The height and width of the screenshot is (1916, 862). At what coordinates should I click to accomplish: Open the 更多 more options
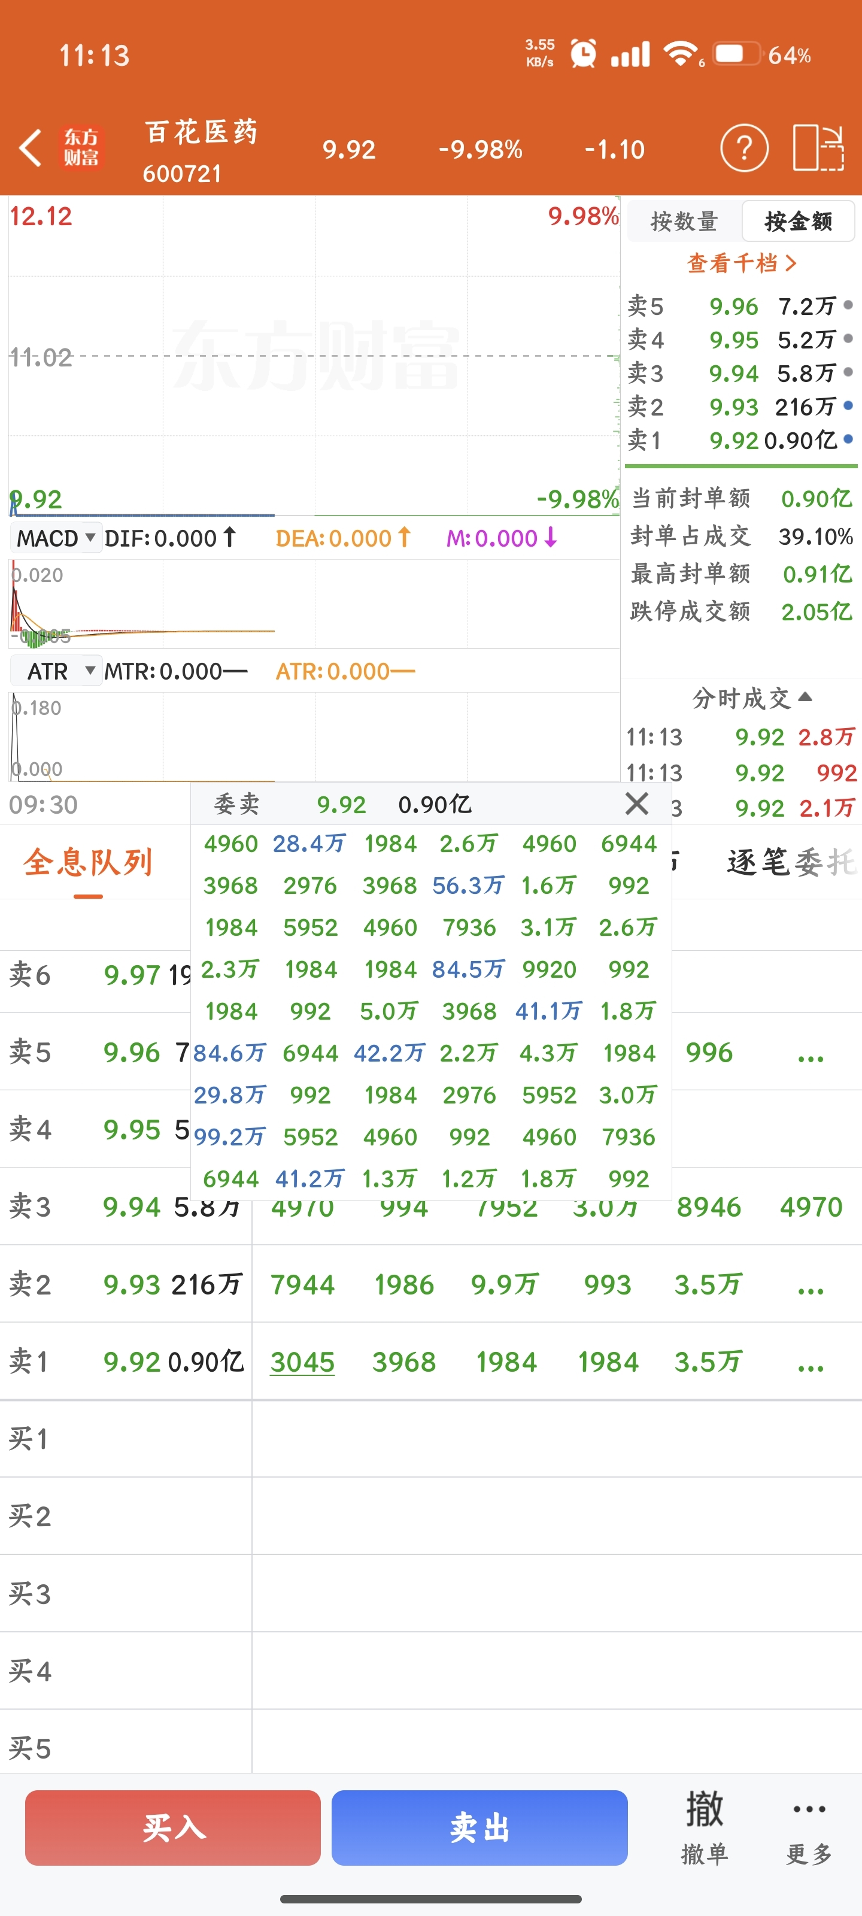point(809,1828)
